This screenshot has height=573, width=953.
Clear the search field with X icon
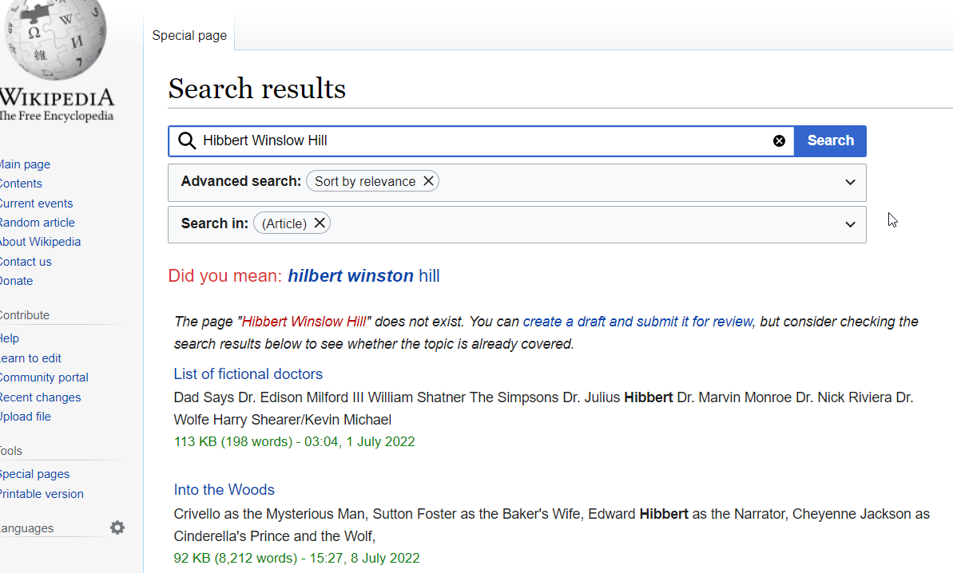click(x=779, y=140)
